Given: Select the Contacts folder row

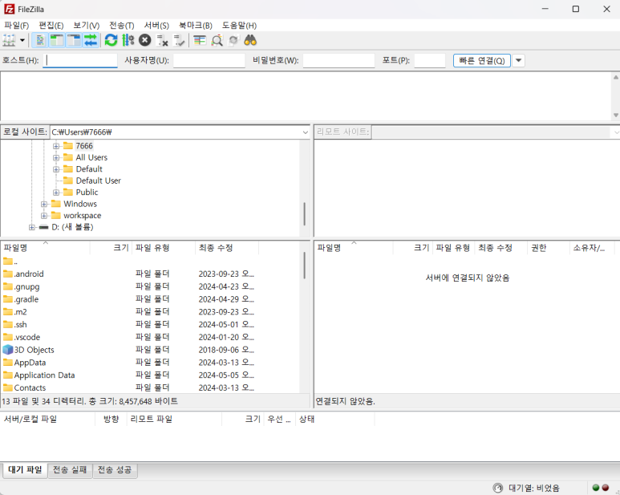Looking at the screenshot, I should pos(131,387).
